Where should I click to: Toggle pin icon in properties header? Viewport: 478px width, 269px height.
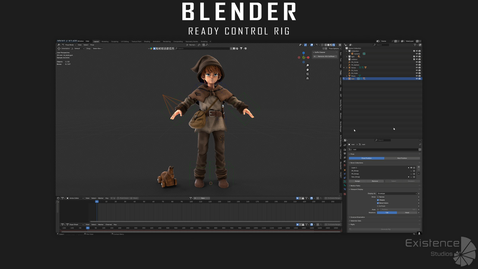click(x=420, y=144)
